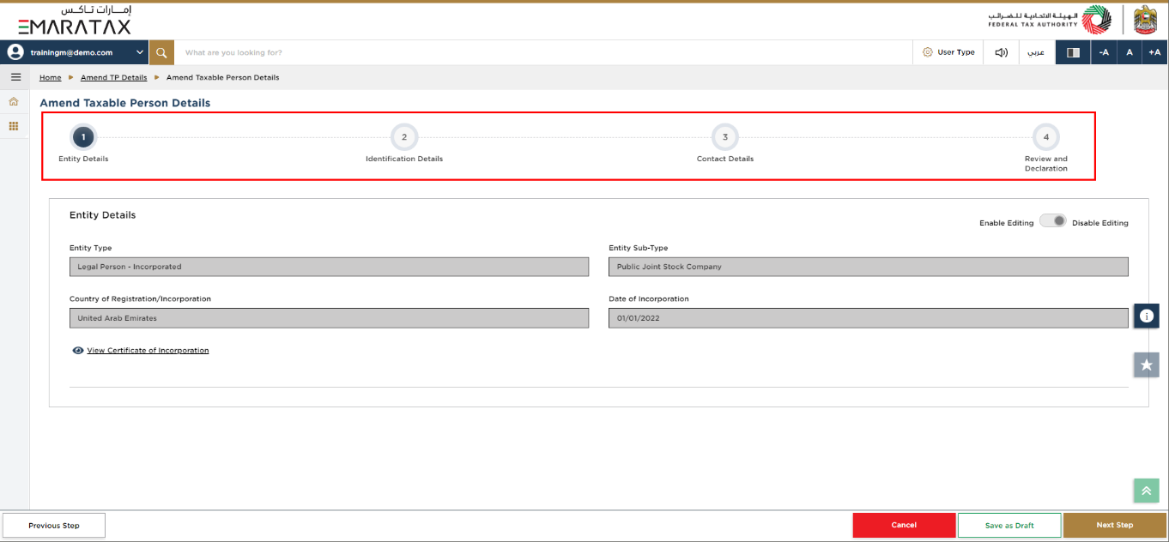Click the 'What are you looking for?' search field
Image resolution: width=1169 pixels, height=542 pixels.
coord(543,52)
